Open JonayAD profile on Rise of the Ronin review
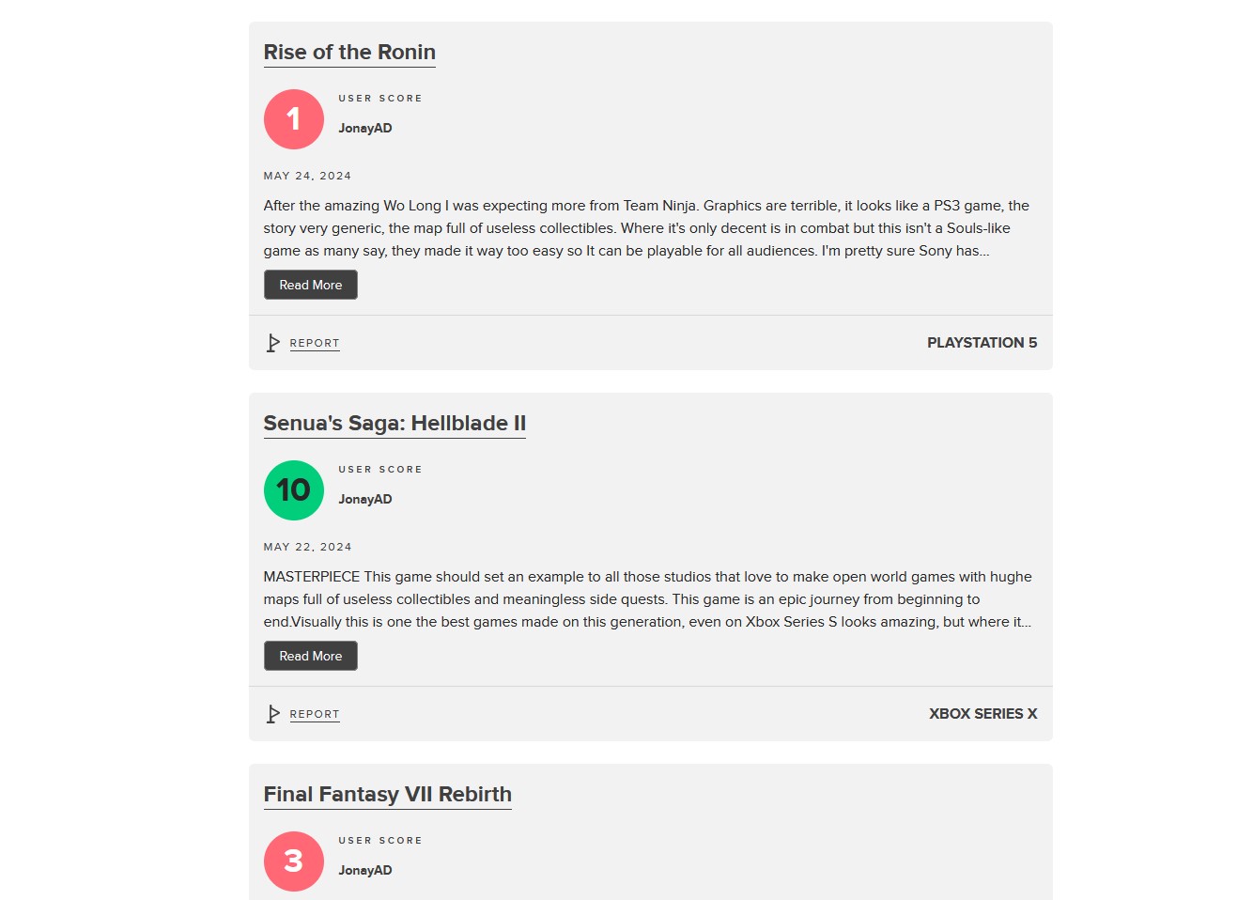1253x900 pixels. pos(365,129)
